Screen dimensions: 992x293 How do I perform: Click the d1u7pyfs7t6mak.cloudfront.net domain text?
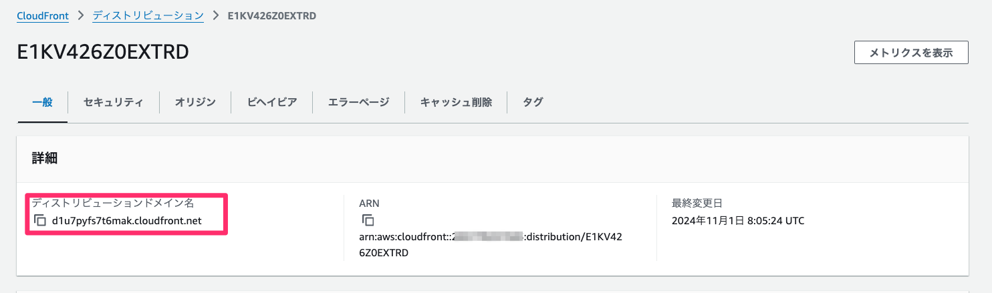pos(127,221)
